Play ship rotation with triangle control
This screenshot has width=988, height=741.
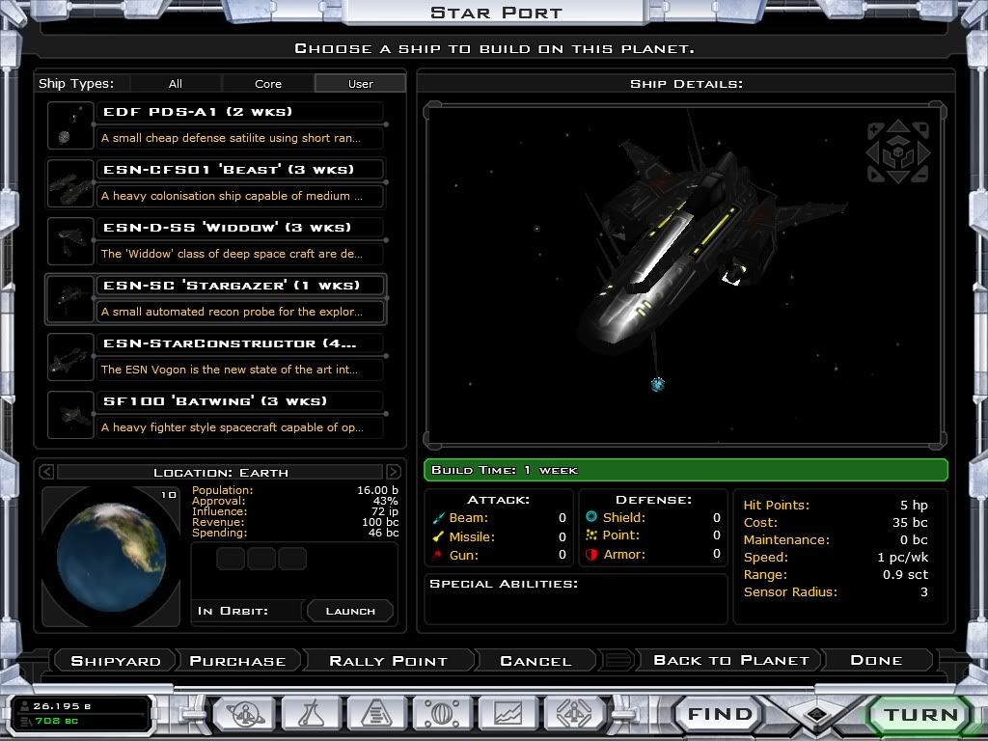874,176
